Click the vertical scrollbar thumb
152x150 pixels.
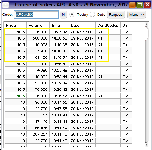[x=147, y=34]
